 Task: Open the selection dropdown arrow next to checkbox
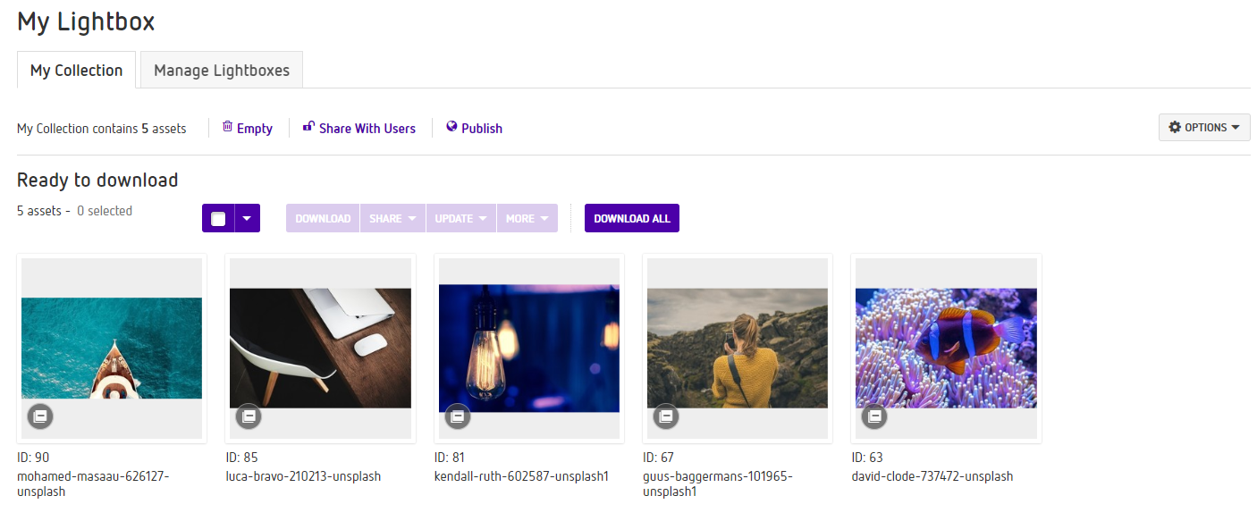(248, 218)
